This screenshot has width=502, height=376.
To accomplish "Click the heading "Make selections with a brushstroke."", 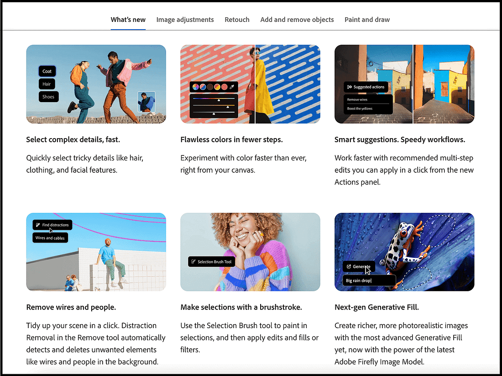I will tap(241, 307).
